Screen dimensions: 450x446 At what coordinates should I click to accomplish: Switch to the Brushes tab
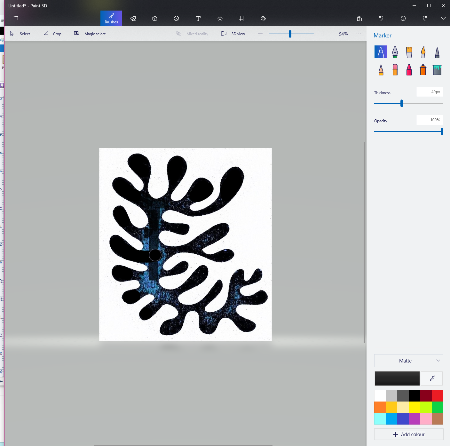click(111, 18)
